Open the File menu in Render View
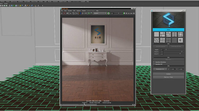 [62, 11]
